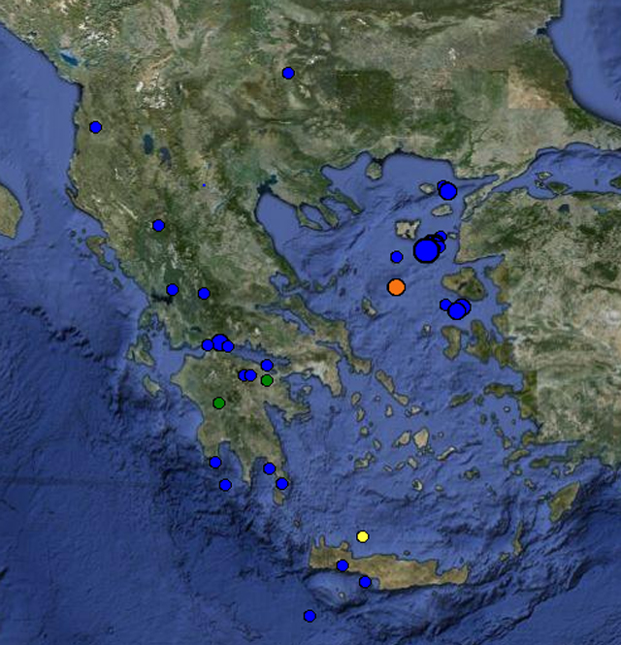Click the blue marker directly above the Corinth green marker

(267, 366)
